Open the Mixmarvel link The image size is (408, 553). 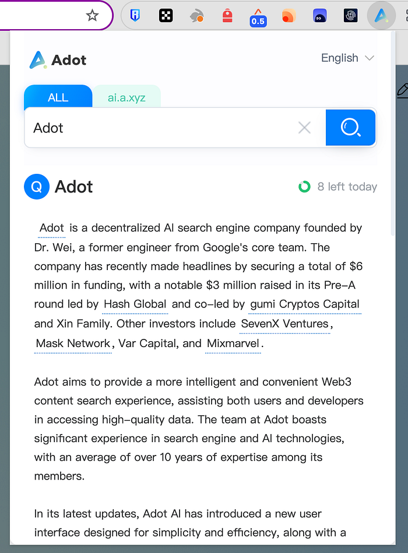coord(233,344)
